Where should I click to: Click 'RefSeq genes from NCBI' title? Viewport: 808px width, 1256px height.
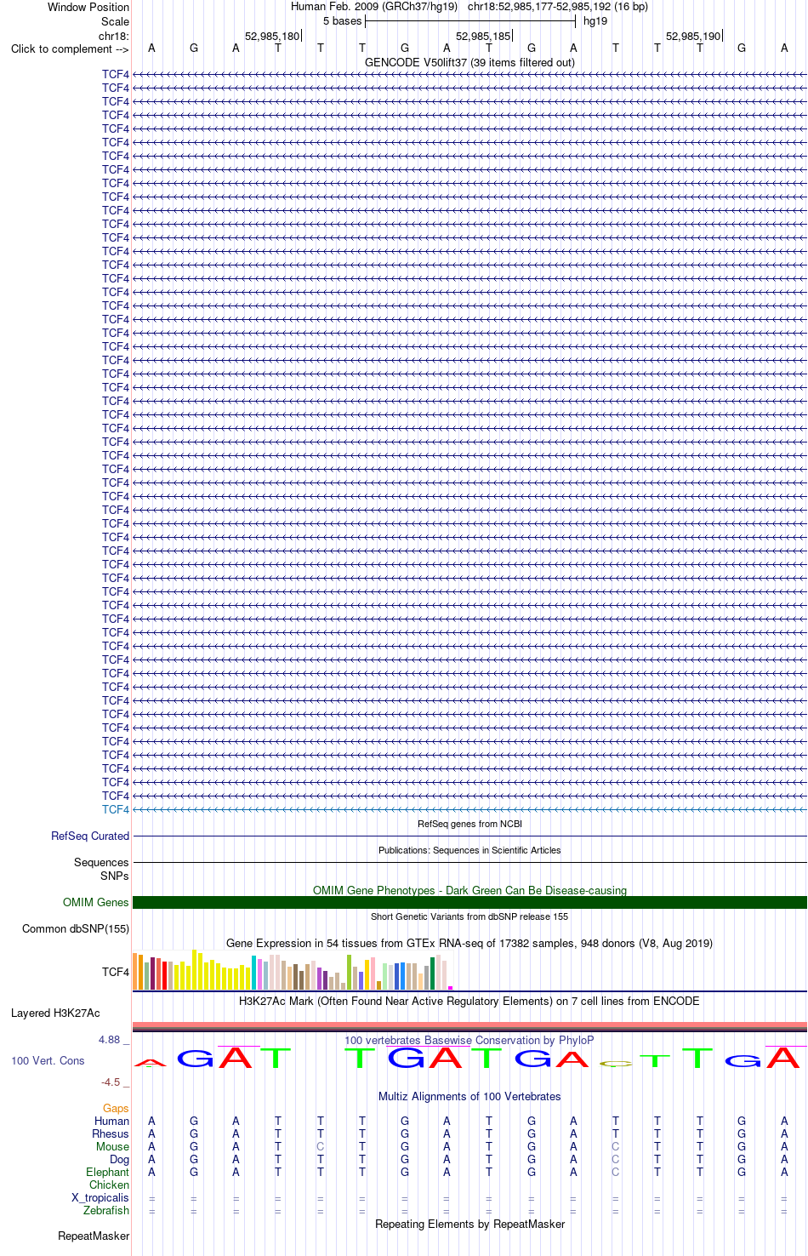pyautogui.click(x=469, y=824)
